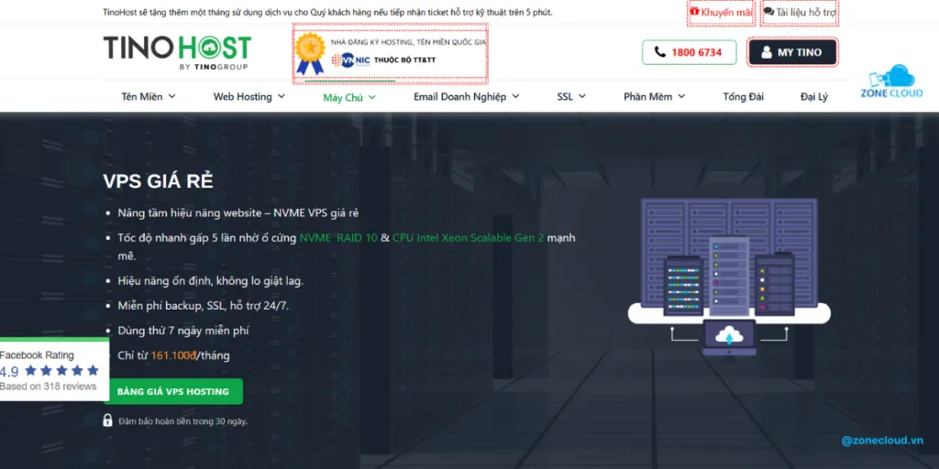This screenshot has height=469, width=939.
Task: Click the award ribbon badge icon
Action: tap(310, 53)
